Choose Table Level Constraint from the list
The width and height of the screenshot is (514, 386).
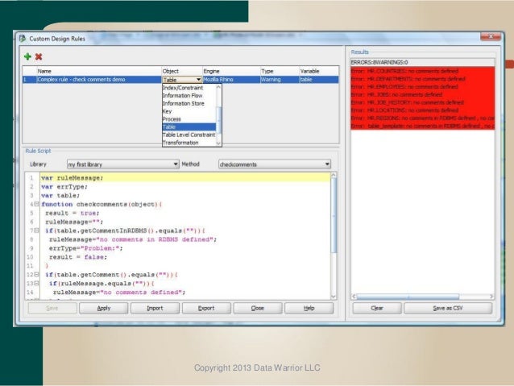click(189, 135)
